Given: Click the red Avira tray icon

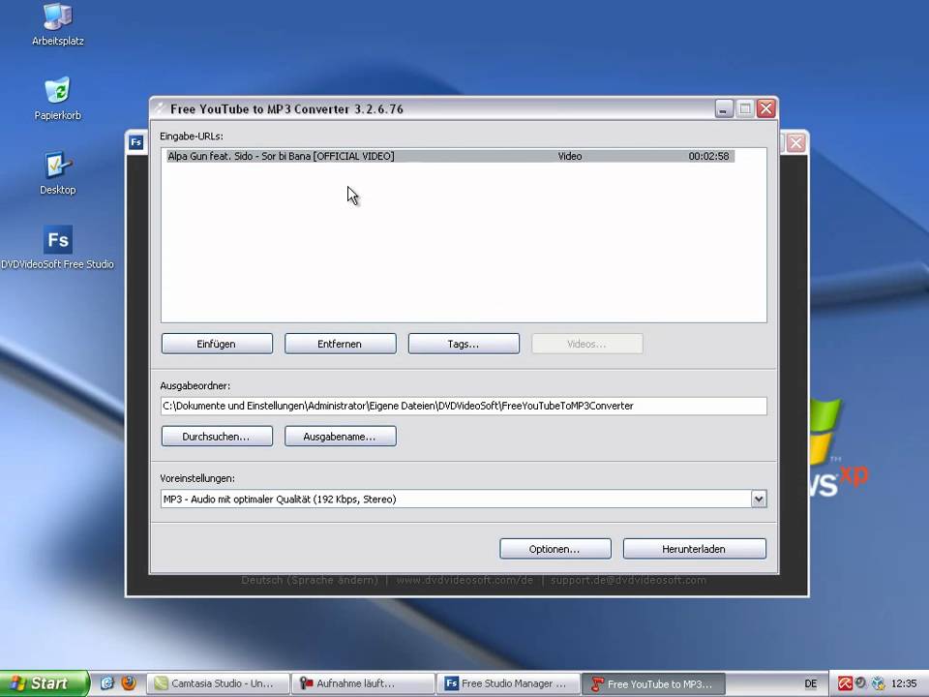Looking at the screenshot, I should coord(845,683).
